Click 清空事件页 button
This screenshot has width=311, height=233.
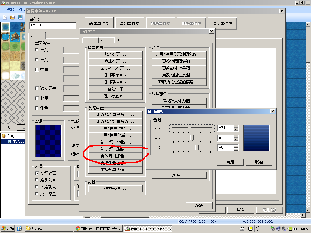222,23
